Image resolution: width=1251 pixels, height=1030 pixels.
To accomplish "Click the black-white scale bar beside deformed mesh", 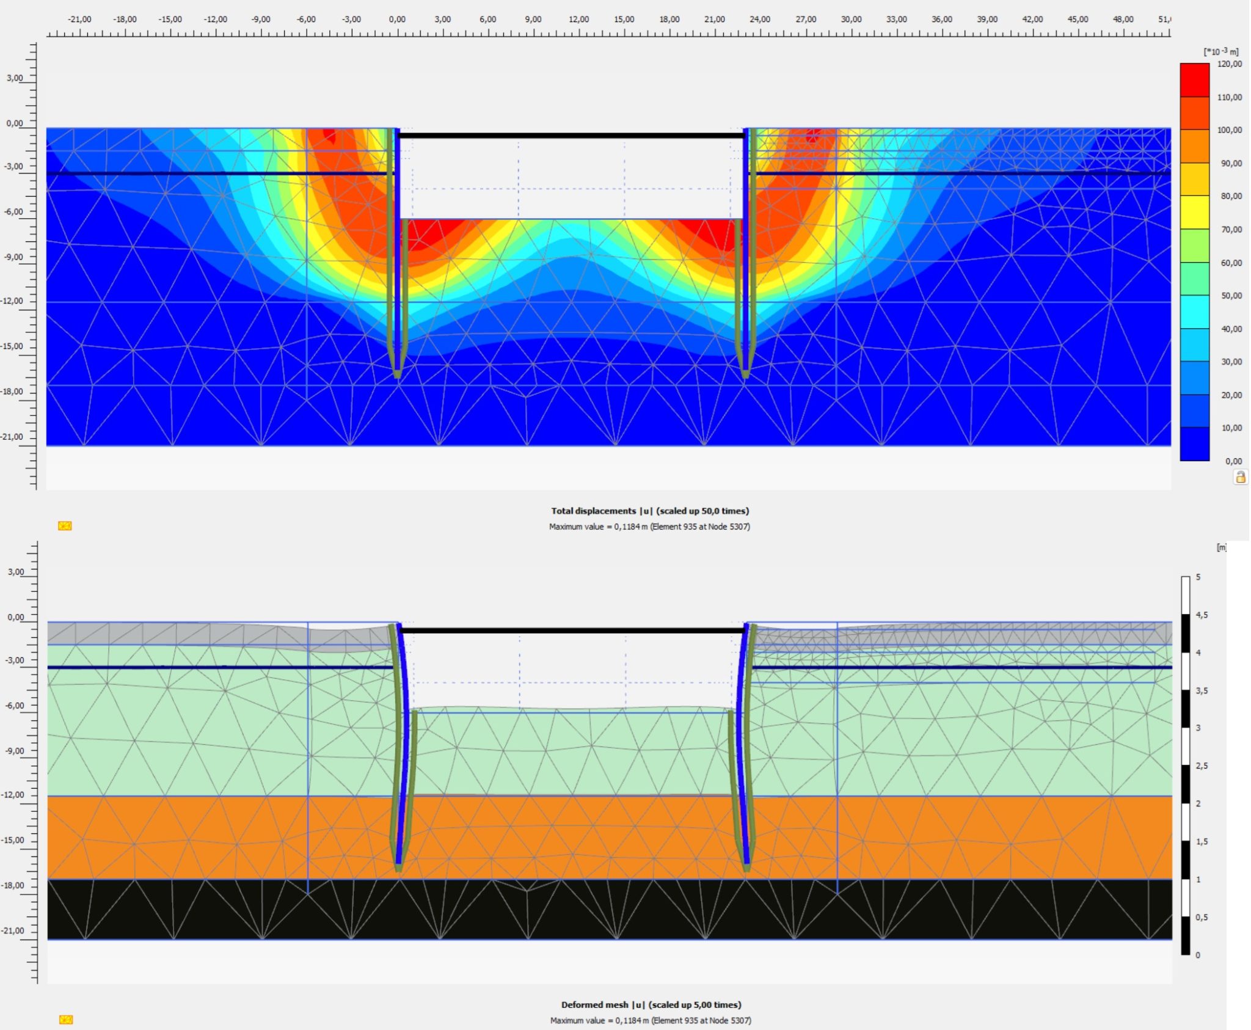I will (x=1186, y=765).
